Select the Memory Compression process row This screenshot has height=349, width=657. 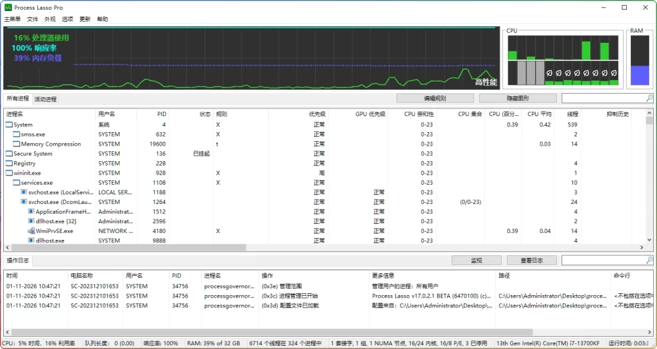coord(325,144)
